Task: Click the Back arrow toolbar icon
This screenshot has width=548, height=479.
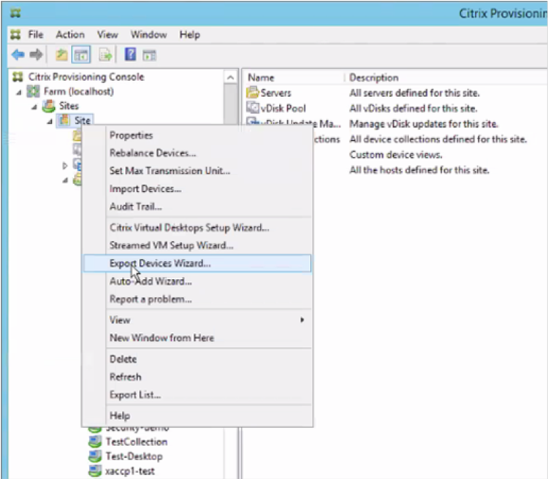Action: click(18, 55)
